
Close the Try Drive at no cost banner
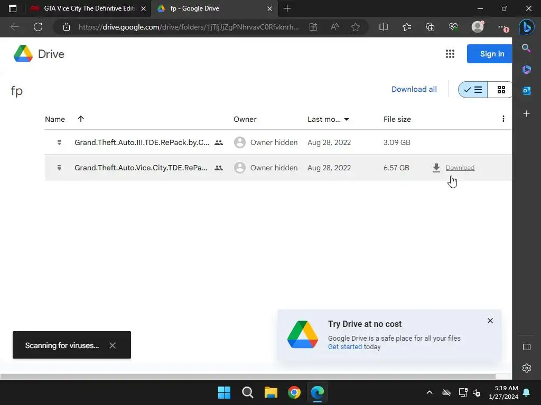tap(490, 321)
